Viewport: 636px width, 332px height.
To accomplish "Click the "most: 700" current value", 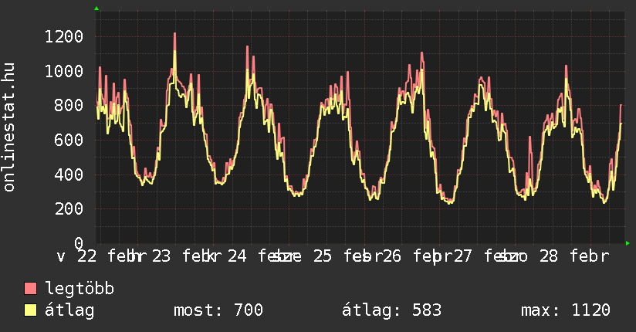I will (x=218, y=310).
